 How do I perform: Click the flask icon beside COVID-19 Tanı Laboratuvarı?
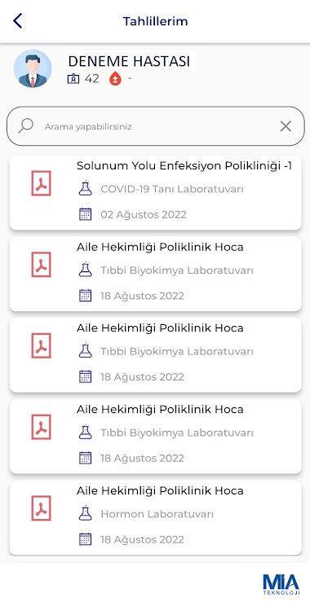[85, 189]
